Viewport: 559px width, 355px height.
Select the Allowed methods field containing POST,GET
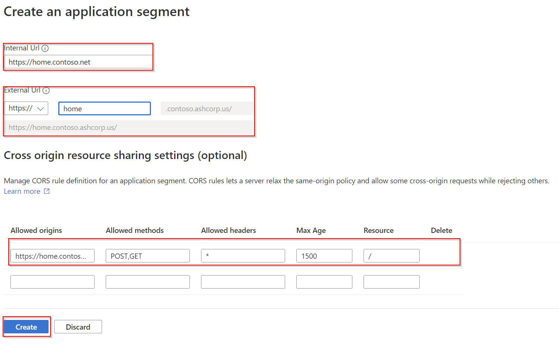pos(148,256)
